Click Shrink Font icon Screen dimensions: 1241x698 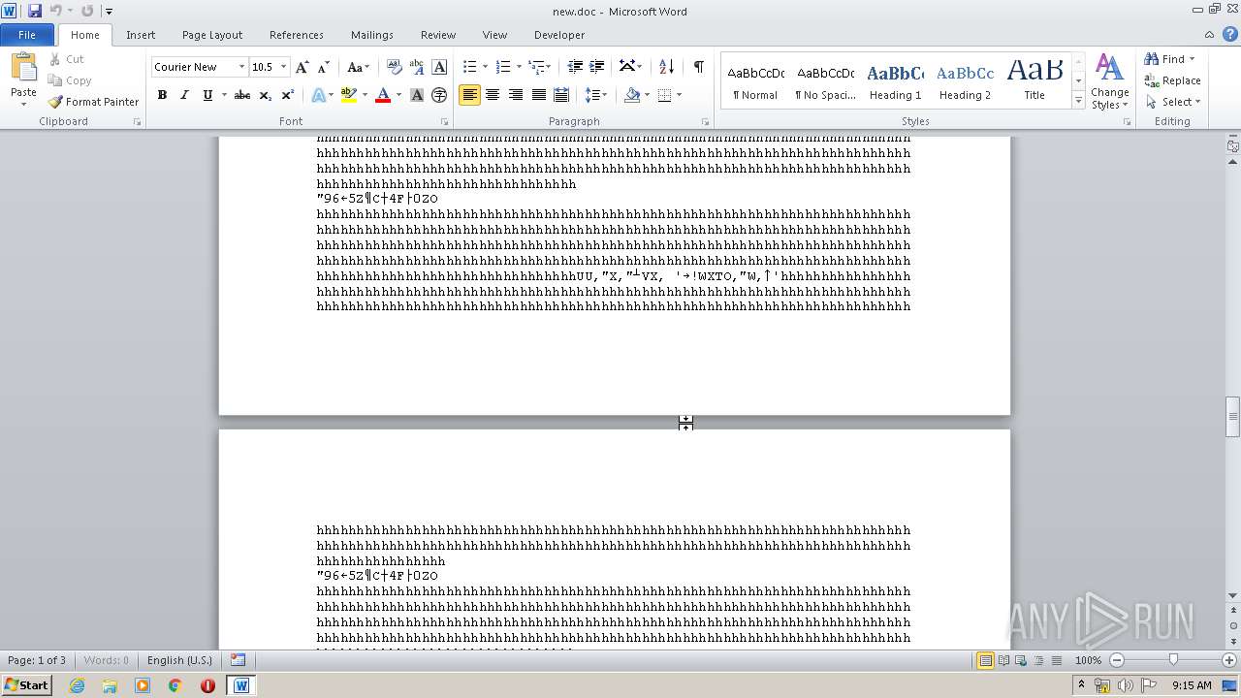[x=324, y=67]
